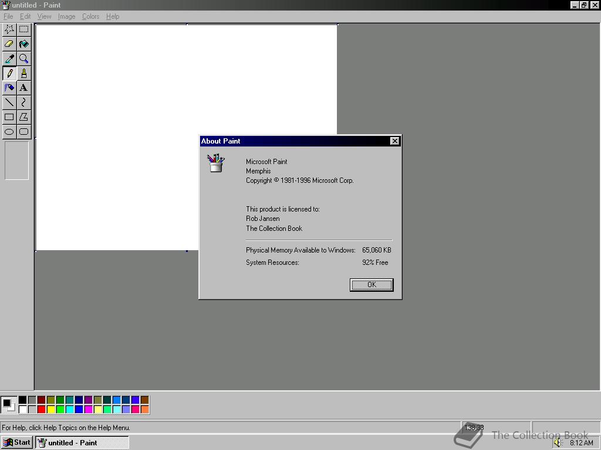The width and height of the screenshot is (601, 450).
Task: Activate the Airbrush spray tool
Action: point(9,88)
